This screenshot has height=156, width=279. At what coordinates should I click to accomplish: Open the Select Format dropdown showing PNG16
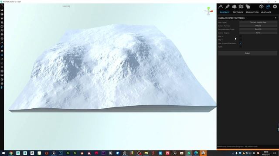258,26
